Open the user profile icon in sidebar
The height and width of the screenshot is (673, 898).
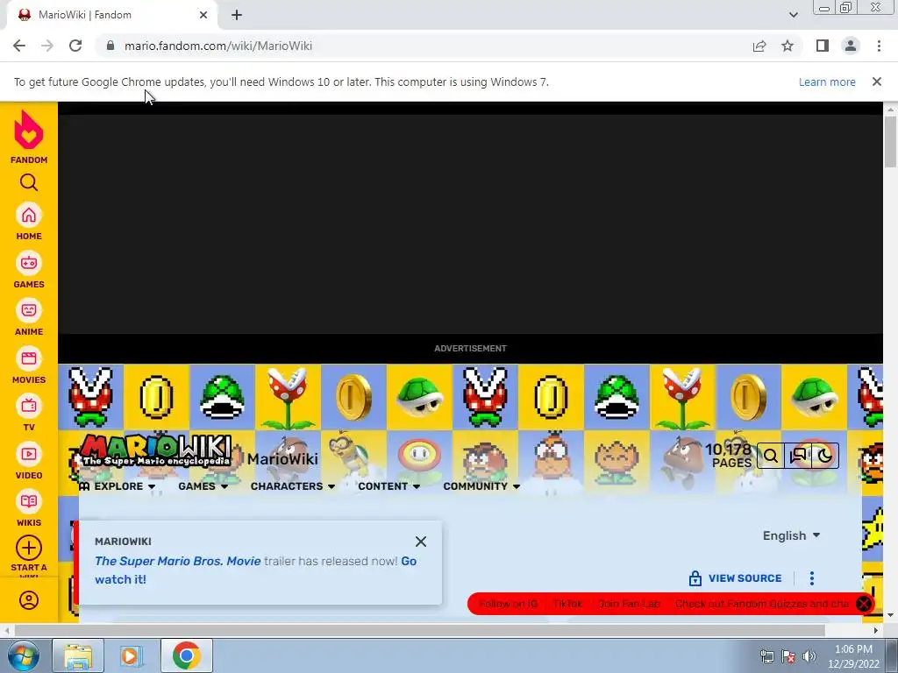tap(29, 600)
